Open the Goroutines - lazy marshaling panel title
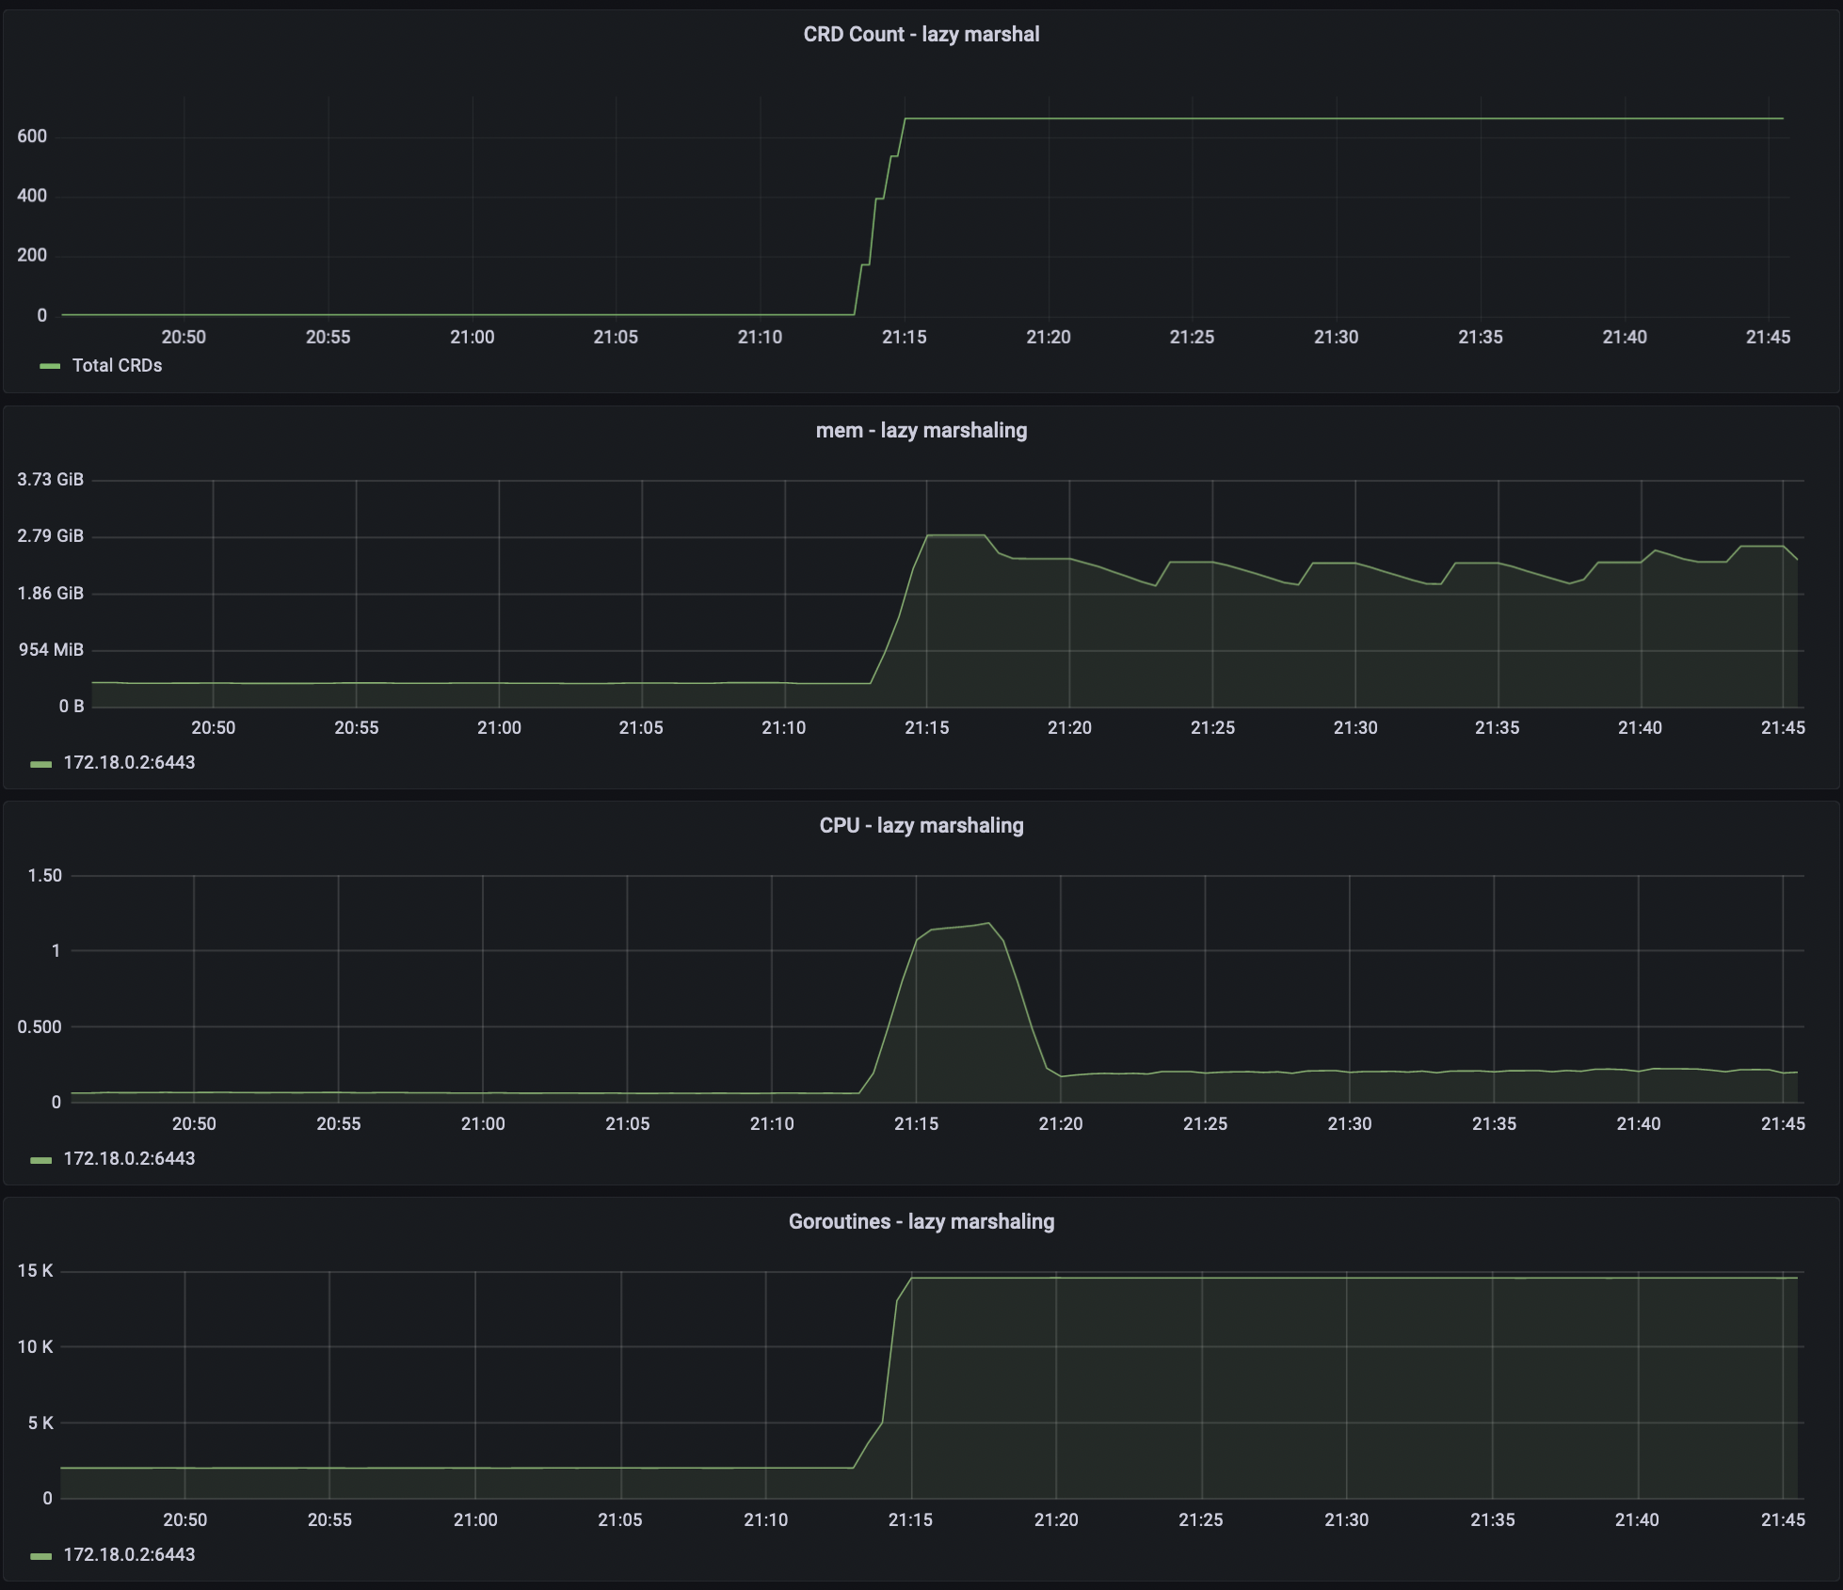1843x1590 pixels. (921, 1222)
